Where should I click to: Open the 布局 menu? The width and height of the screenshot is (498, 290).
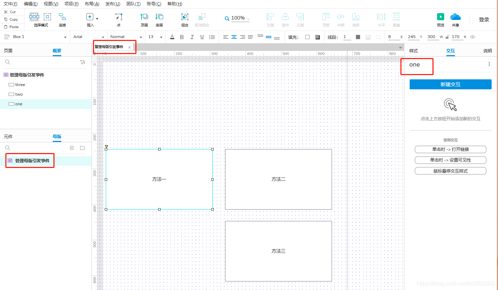click(92, 4)
